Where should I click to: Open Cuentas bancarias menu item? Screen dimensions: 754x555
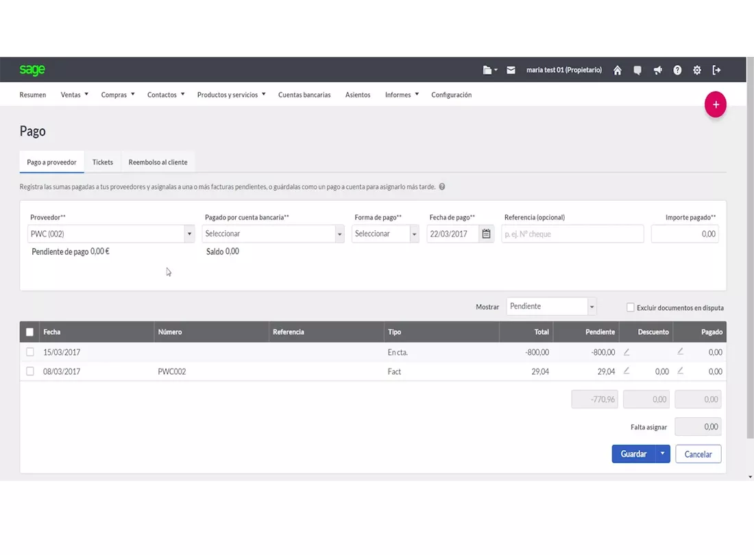click(304, 95)
